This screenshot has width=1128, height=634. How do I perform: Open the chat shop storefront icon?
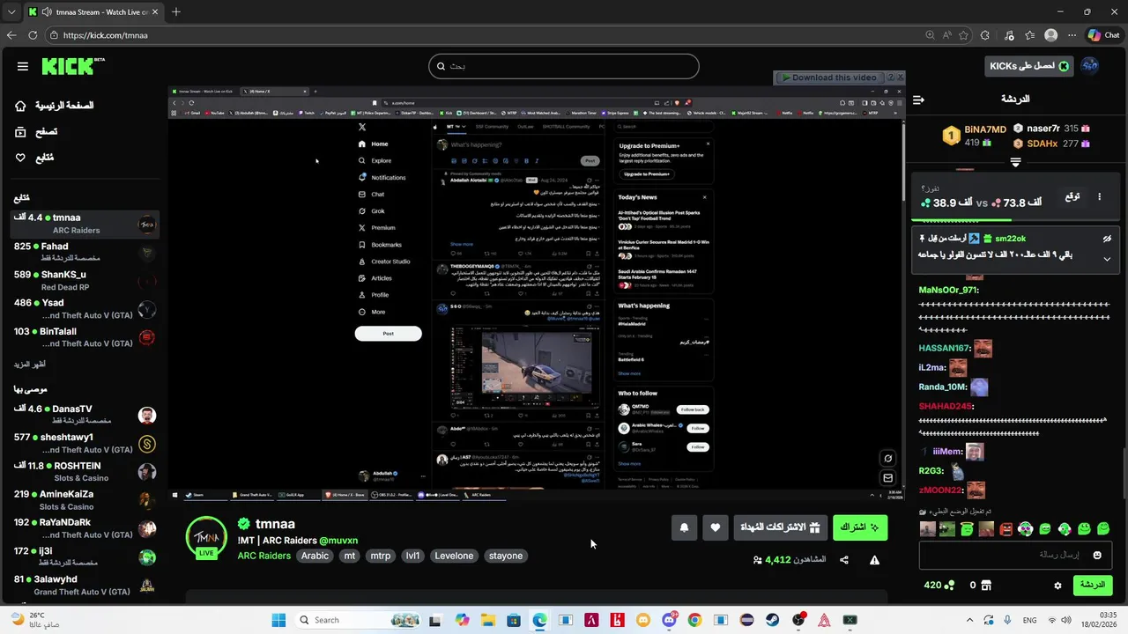pyautogui.click(x=986, y=586)
